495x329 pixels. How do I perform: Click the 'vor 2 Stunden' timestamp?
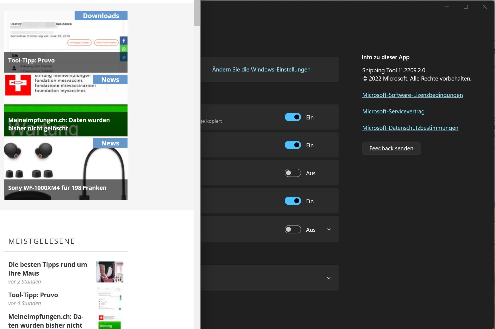point(25,282)
